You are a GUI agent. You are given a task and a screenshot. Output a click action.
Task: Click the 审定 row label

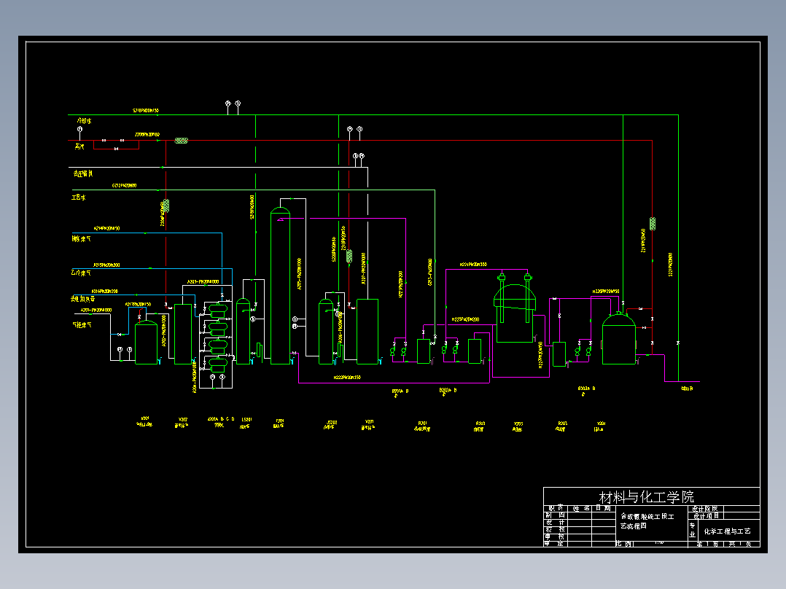556,543
